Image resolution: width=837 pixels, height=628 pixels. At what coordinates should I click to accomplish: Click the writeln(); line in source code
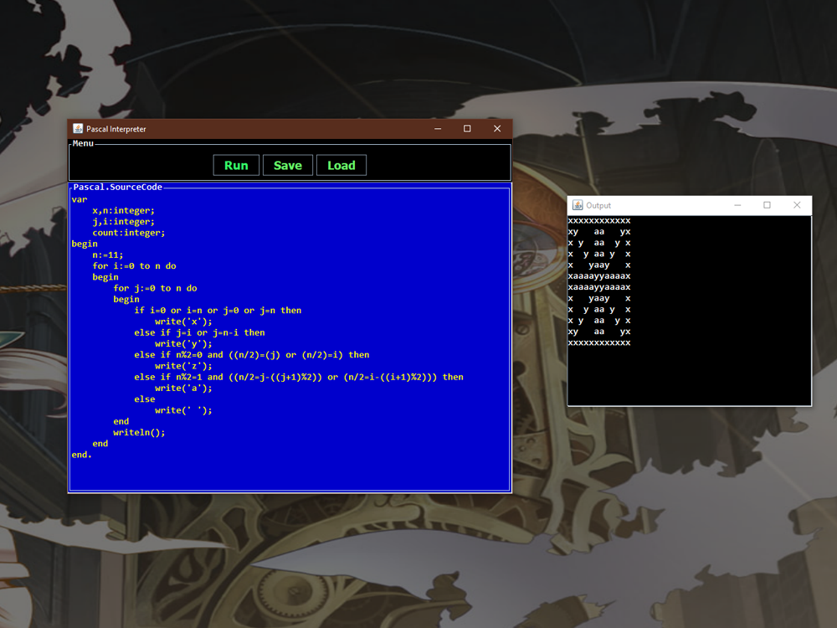pos(139,433)
